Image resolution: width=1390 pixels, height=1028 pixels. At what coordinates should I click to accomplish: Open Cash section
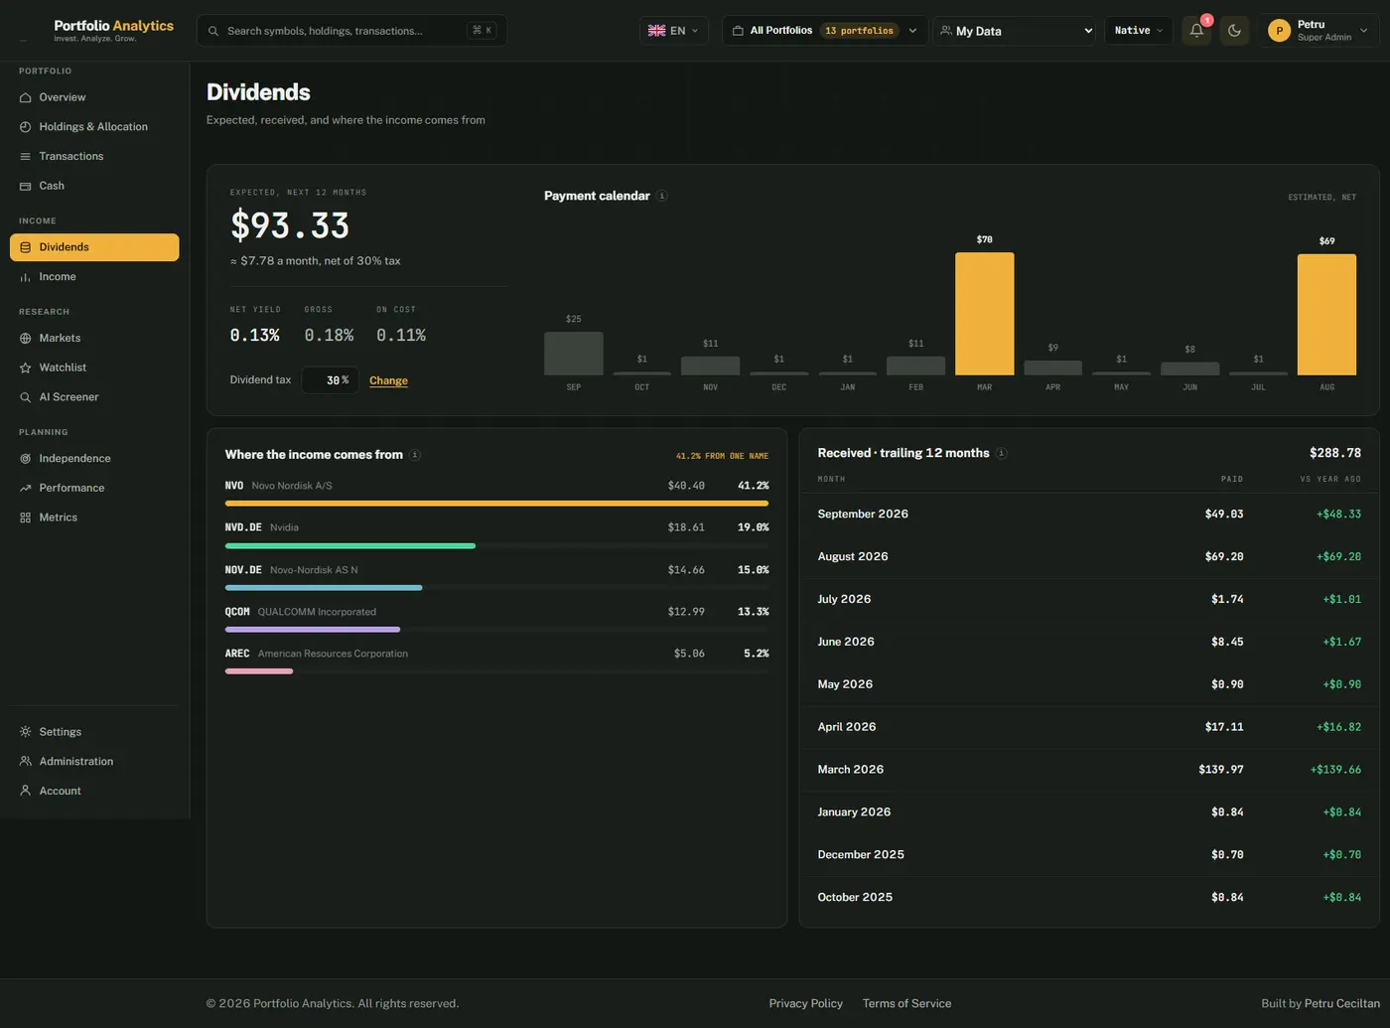[94, 186]
